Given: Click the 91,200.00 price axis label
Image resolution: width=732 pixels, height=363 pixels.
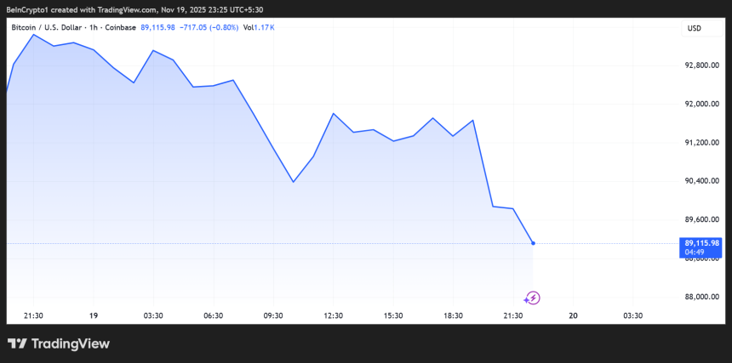Looking at the screenshot, I should 702,142.
